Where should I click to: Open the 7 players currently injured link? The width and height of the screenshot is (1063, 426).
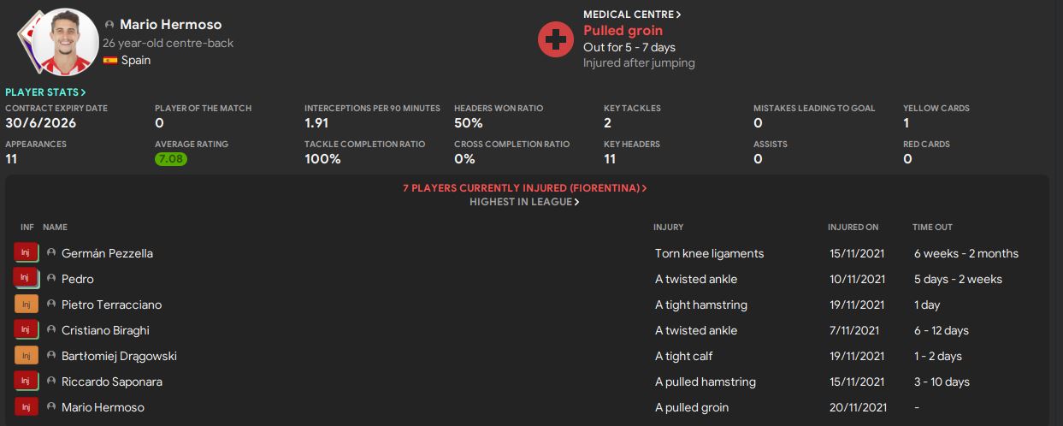(x=524, y=188)
